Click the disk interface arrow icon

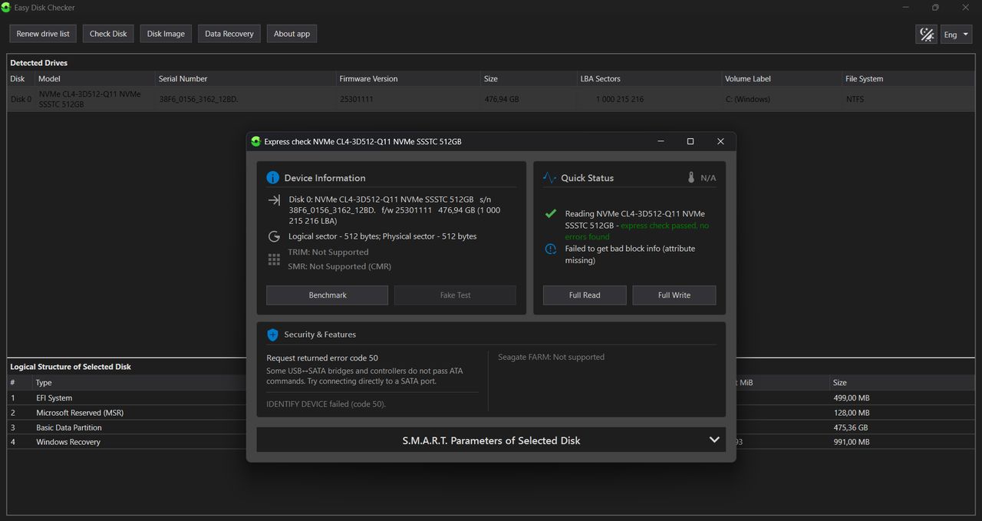[x=274, y=200]
